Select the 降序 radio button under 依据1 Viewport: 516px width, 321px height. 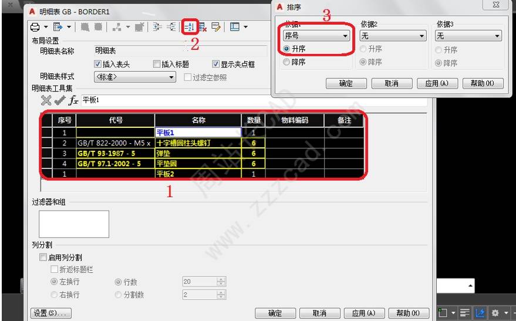[286, 62]
